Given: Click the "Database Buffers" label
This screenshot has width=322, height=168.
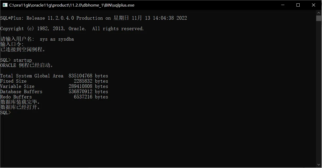Looking at the screenshot, I should 21,92.
